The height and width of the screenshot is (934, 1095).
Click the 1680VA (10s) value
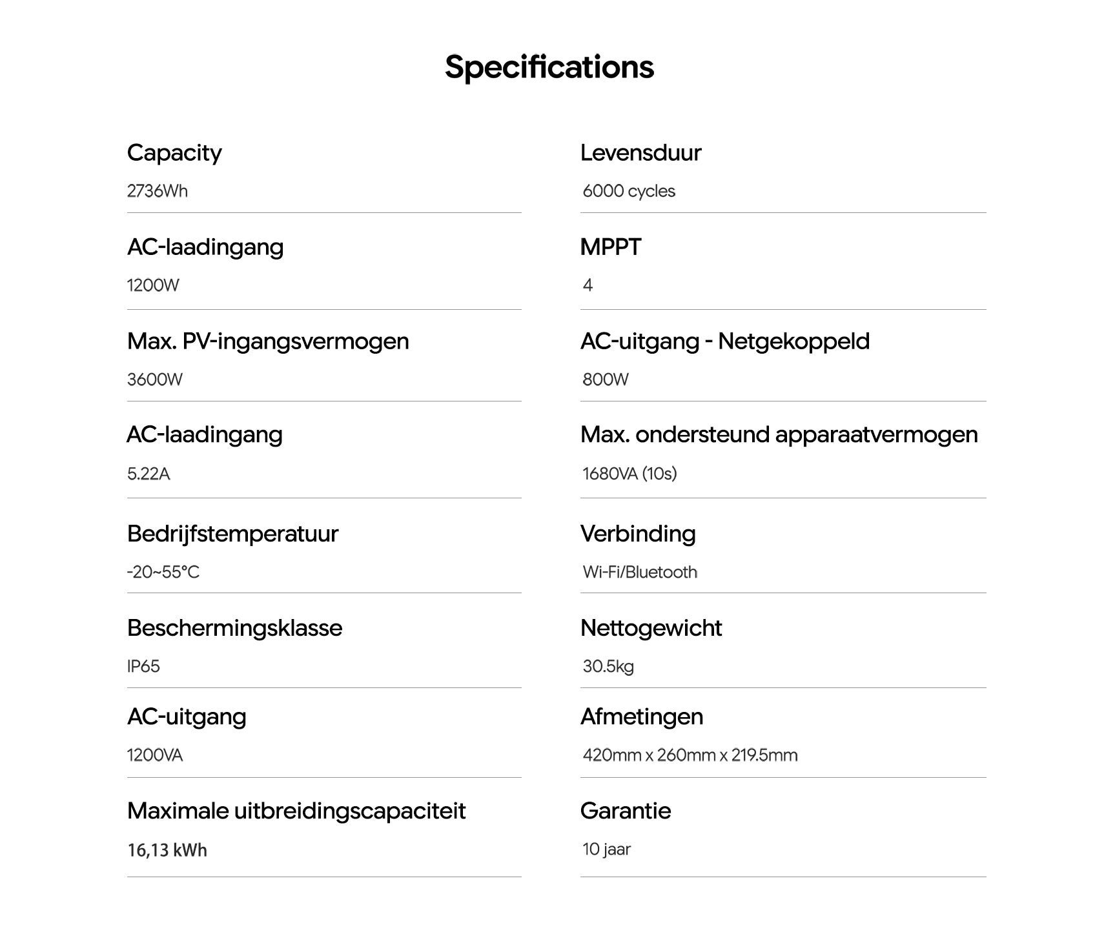629,474
